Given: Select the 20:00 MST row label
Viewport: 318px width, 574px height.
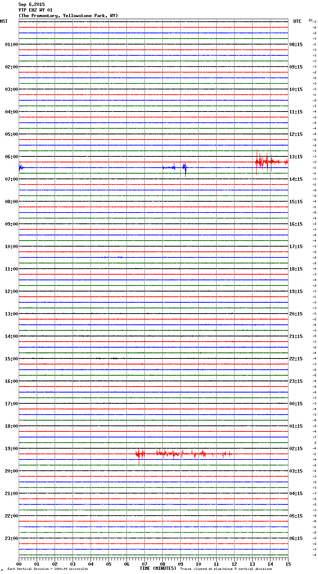Looking at the screenshot, I should tap(11, 471).
